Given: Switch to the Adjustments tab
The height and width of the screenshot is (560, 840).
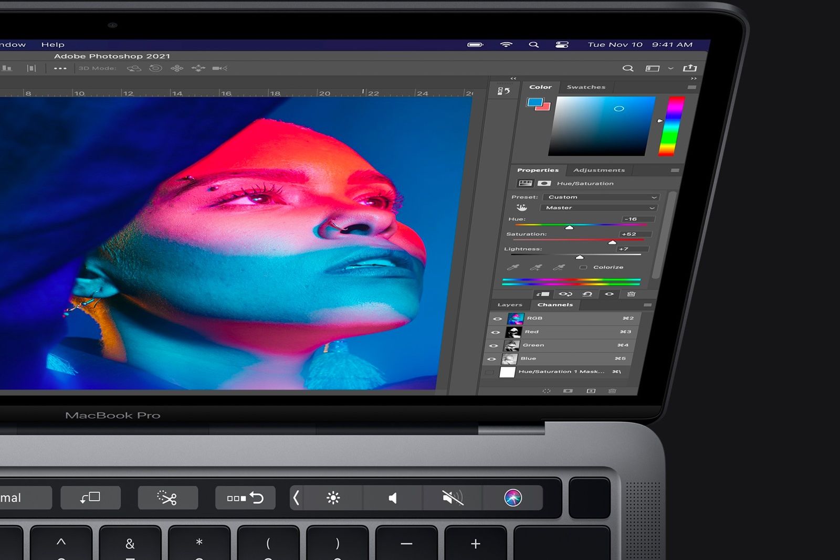Looking at the screenshot, I should (598, 170).
